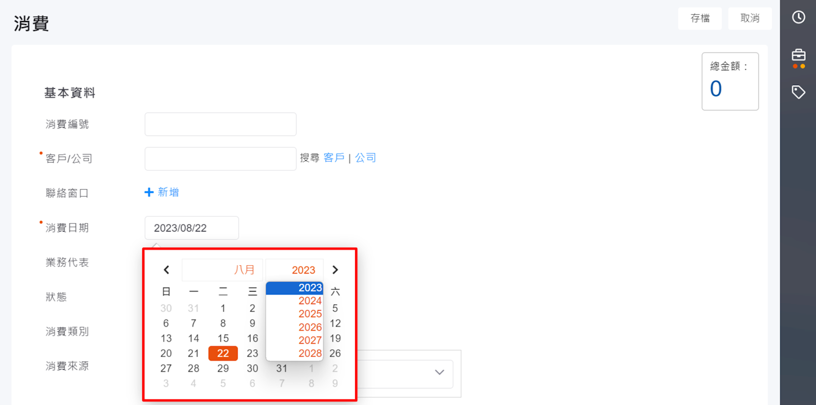This screenshot has height=405, width=816.
Task: Open the clock history icon in sidebar
Action: pyautogui.click(x=798, y=17)
